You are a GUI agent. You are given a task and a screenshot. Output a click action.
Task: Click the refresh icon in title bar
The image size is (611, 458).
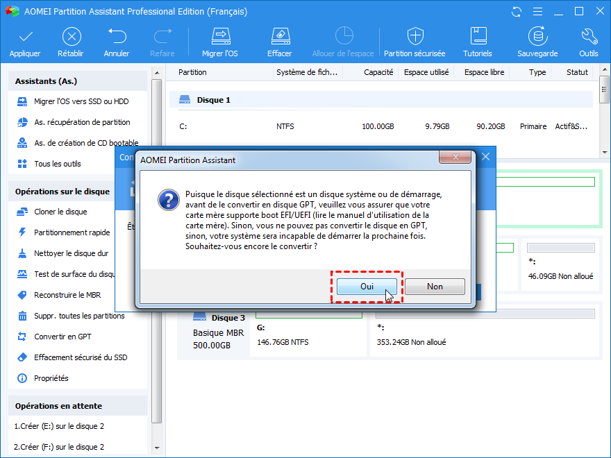(x=517, y=12)
